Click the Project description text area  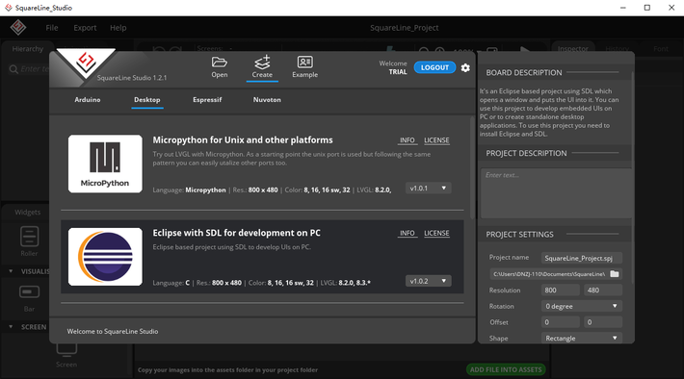point(556,193)
